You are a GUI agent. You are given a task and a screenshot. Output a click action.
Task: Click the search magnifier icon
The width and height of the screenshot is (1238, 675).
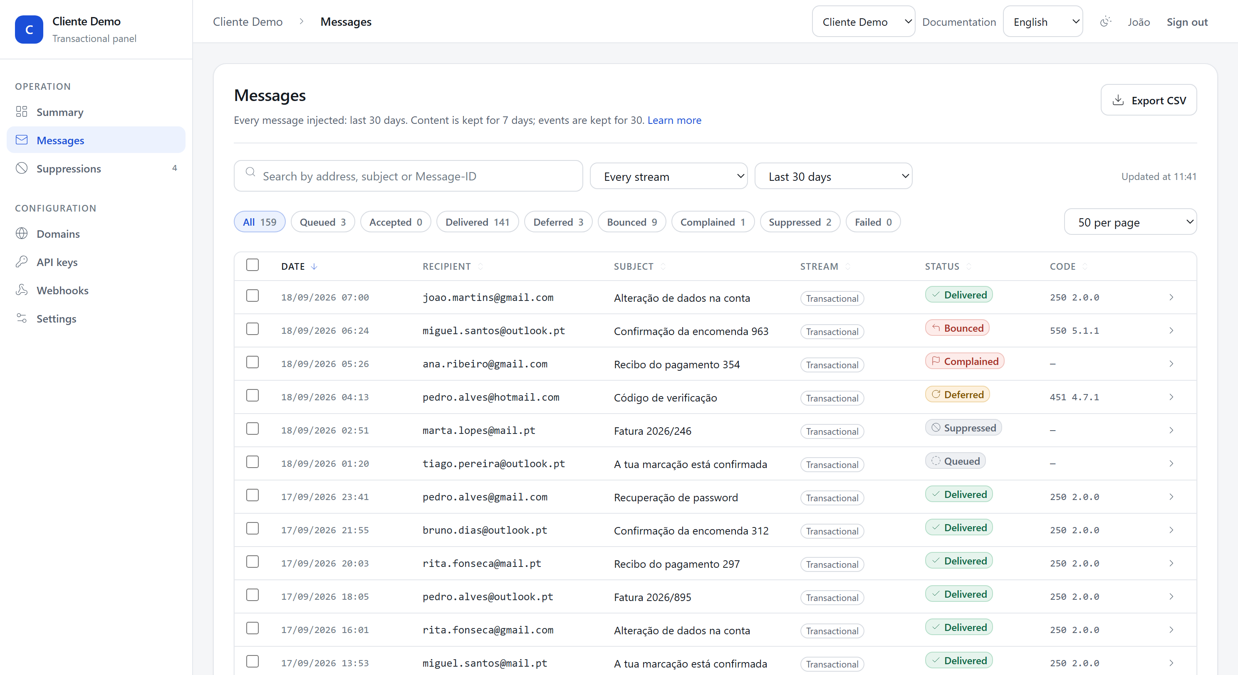pyautogui.click(x=250, y=172)
